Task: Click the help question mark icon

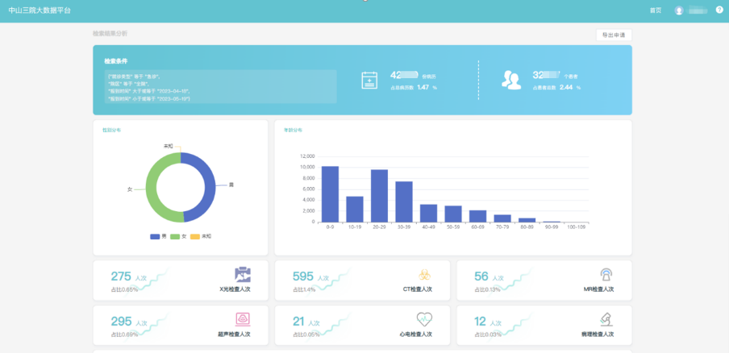Action: (719, 10)
